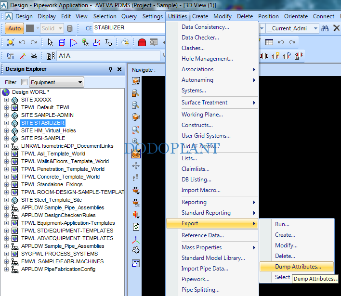
Task: Select TPWL Concrete_Template_World item
Action: tap(60, 177)
